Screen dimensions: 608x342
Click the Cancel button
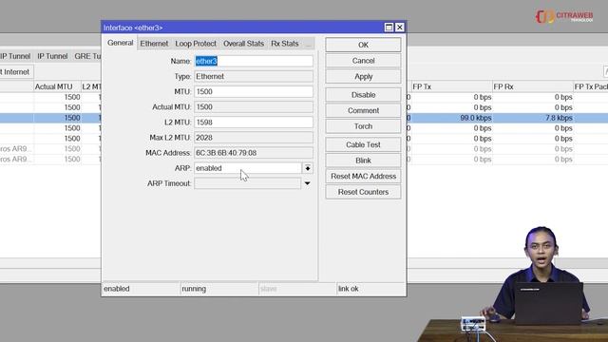pyautogui.click(x=363, y=61)
